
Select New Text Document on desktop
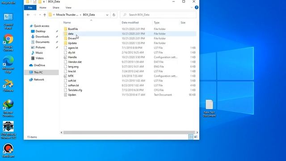click(x=209, y=108)
